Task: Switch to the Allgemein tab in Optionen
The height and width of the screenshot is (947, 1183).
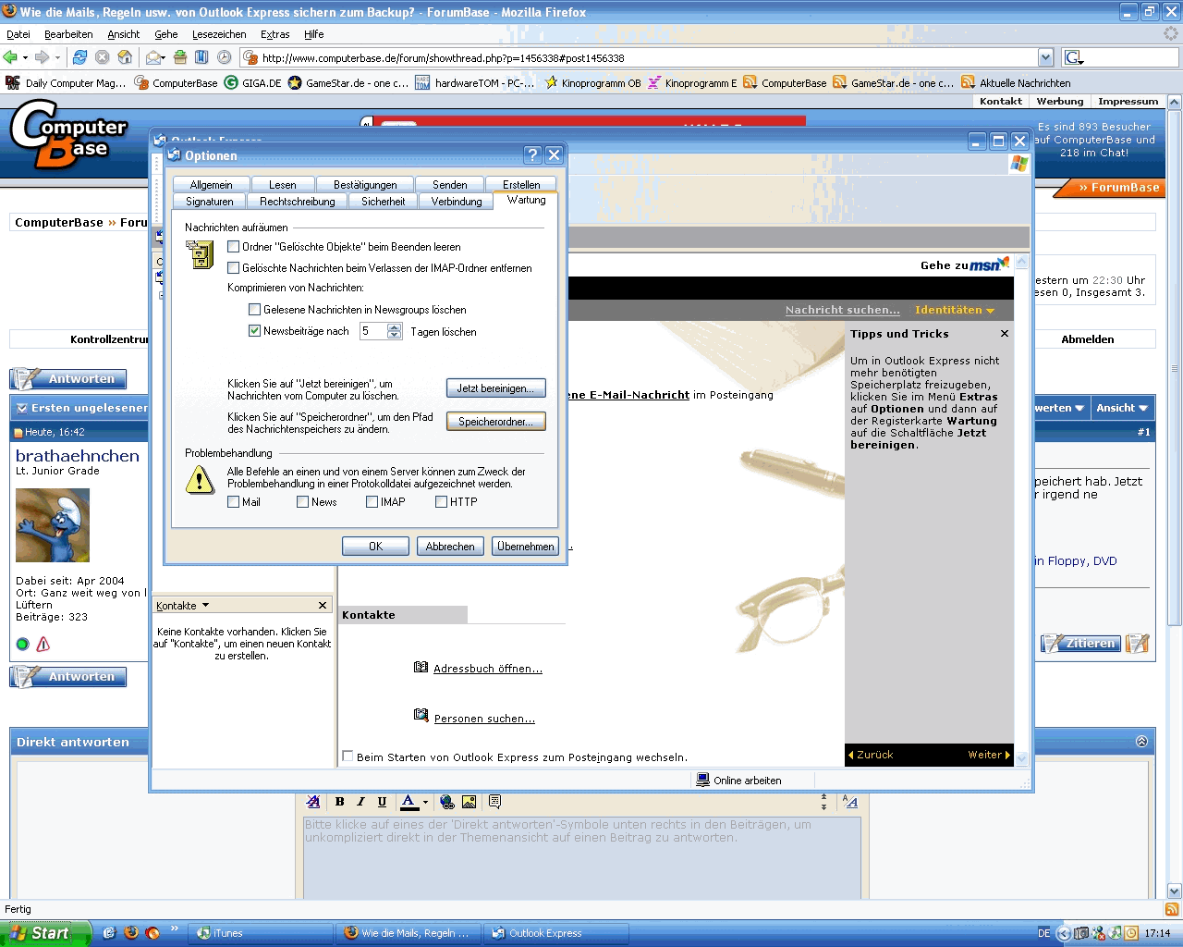Action: tap(212, 185)
